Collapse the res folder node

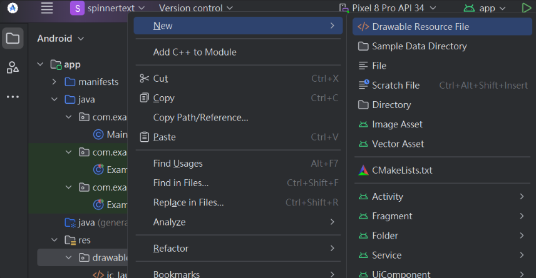pyautogui.click(x=54, y=240)
